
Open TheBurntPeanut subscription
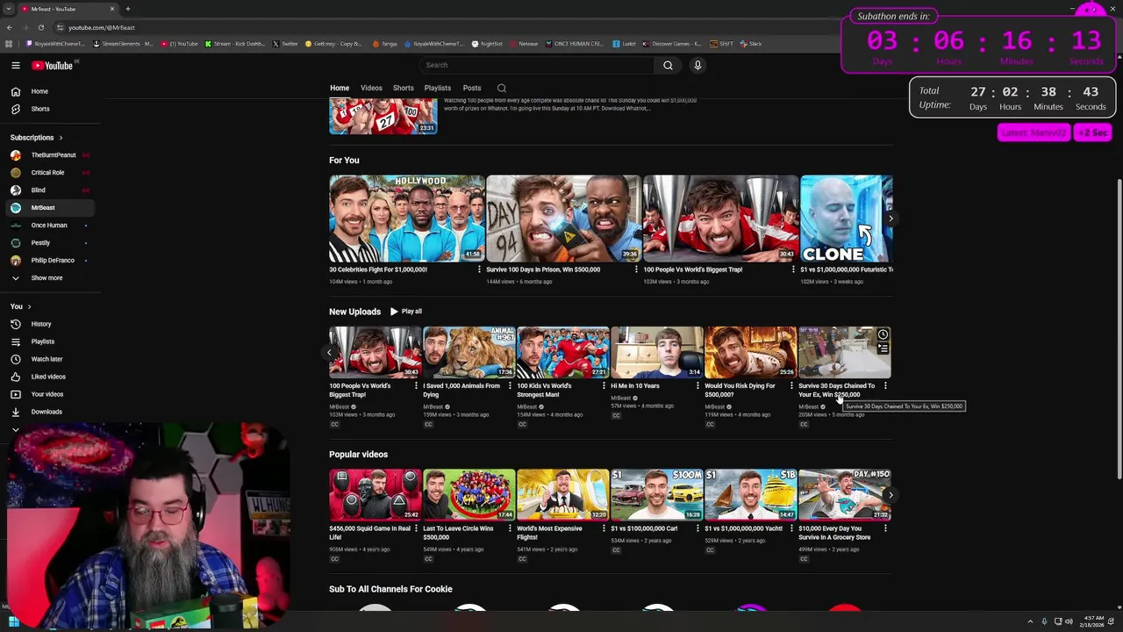(52, 155)
